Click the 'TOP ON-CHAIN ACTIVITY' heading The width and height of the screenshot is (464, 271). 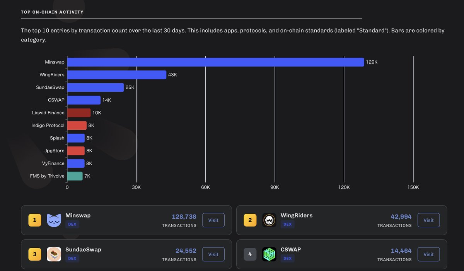tap(52, 12)
